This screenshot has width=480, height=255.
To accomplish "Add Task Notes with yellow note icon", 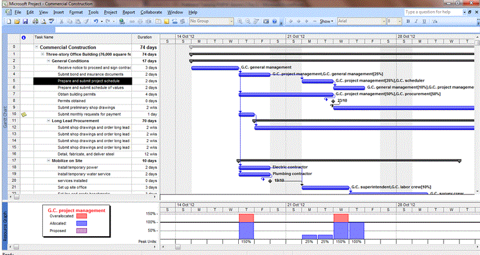I will point(166,21).
